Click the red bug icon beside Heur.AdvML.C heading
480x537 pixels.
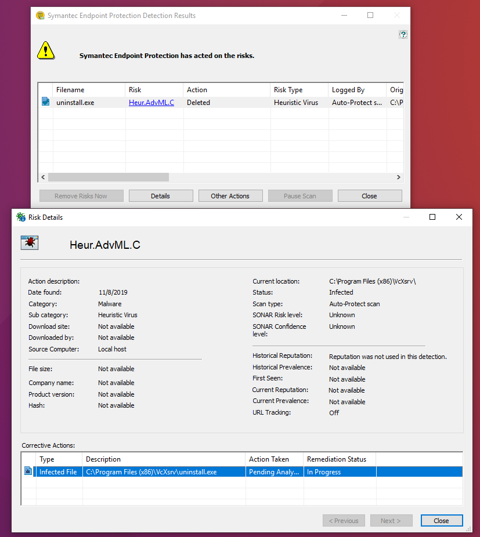tap(30, 242)
